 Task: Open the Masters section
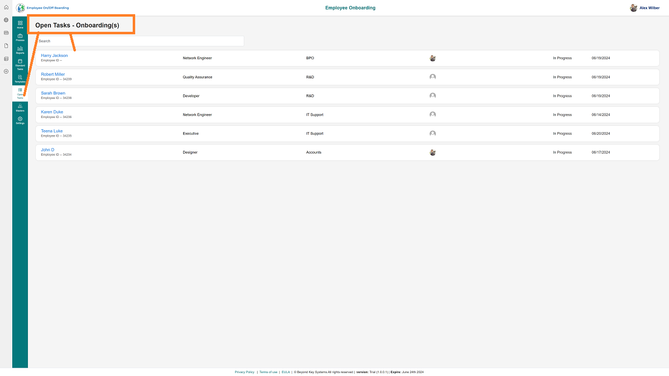(x=20, y=107)
